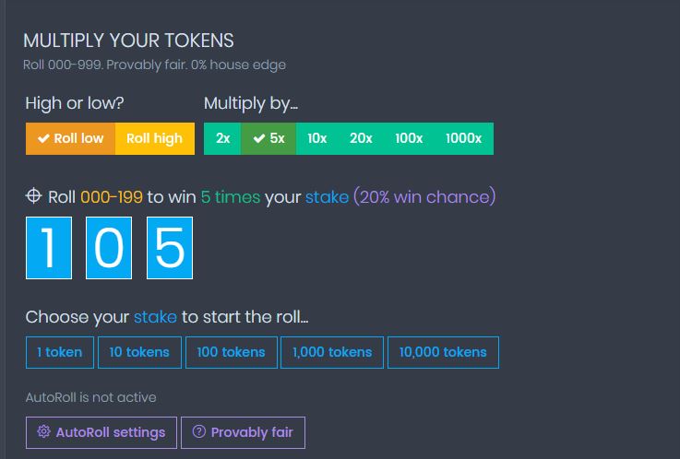Switch to Roll high
The image size is (680, 459).
coord(154,138)
